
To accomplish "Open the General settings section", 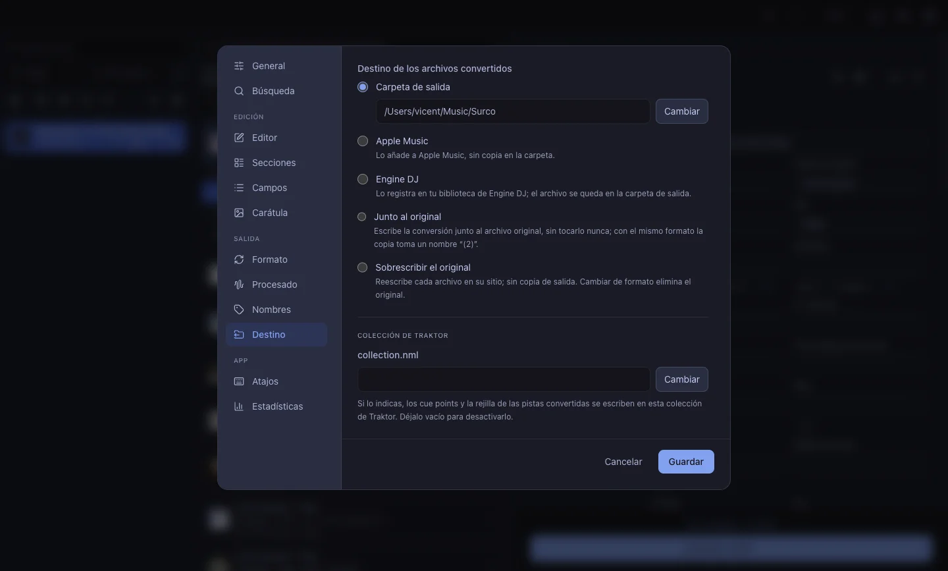I will click(276, 66).
